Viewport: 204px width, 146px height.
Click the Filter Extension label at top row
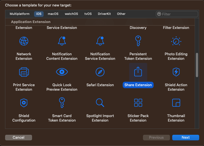pyautogui.click(x=176, y=28)
